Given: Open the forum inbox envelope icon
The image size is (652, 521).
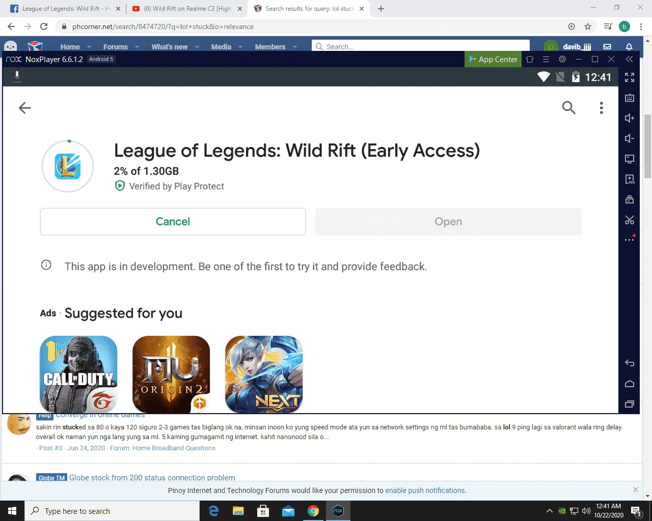Looking at the screenshot, I should click(607, 46).
